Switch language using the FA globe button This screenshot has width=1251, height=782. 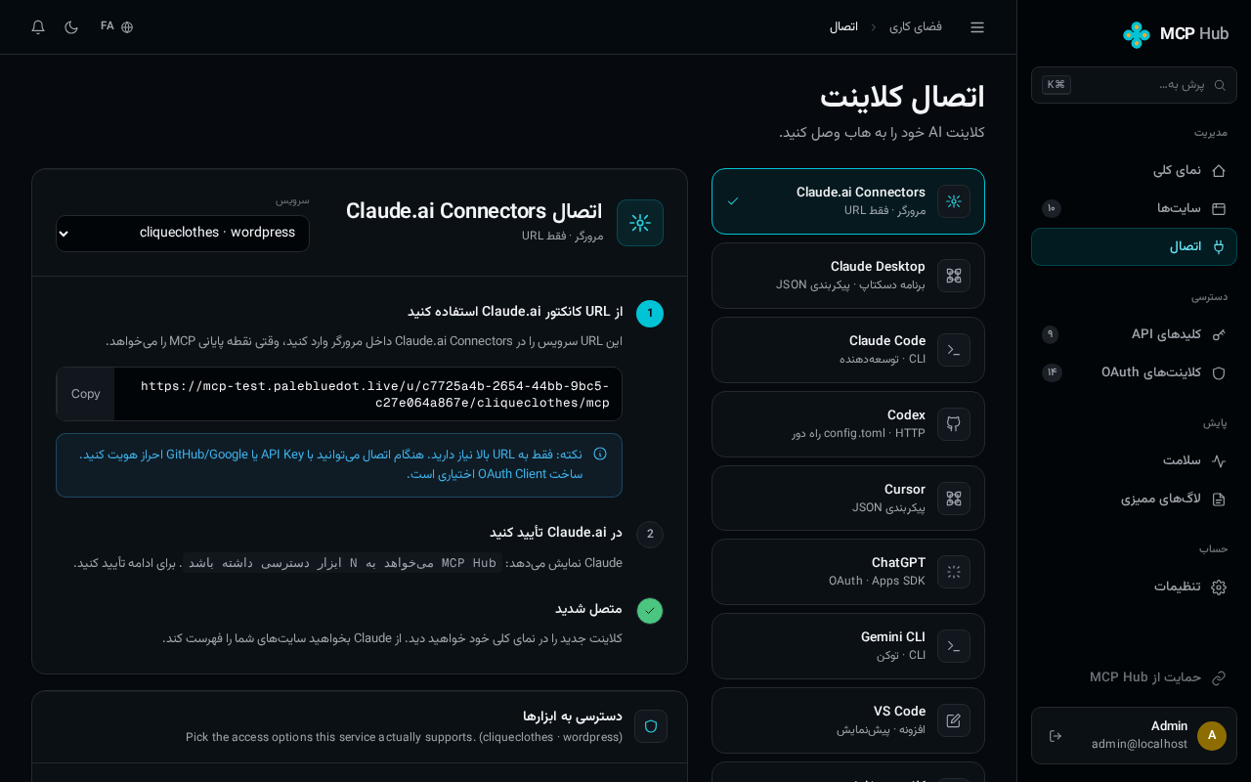click(x=116, y=27)
